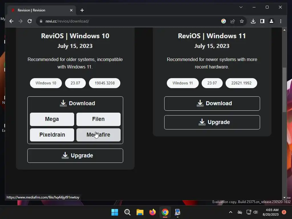The height and width of the screenshot is (219, 292).
Task: Collapse the Windows 10 Download options
Action: point(75,103)
